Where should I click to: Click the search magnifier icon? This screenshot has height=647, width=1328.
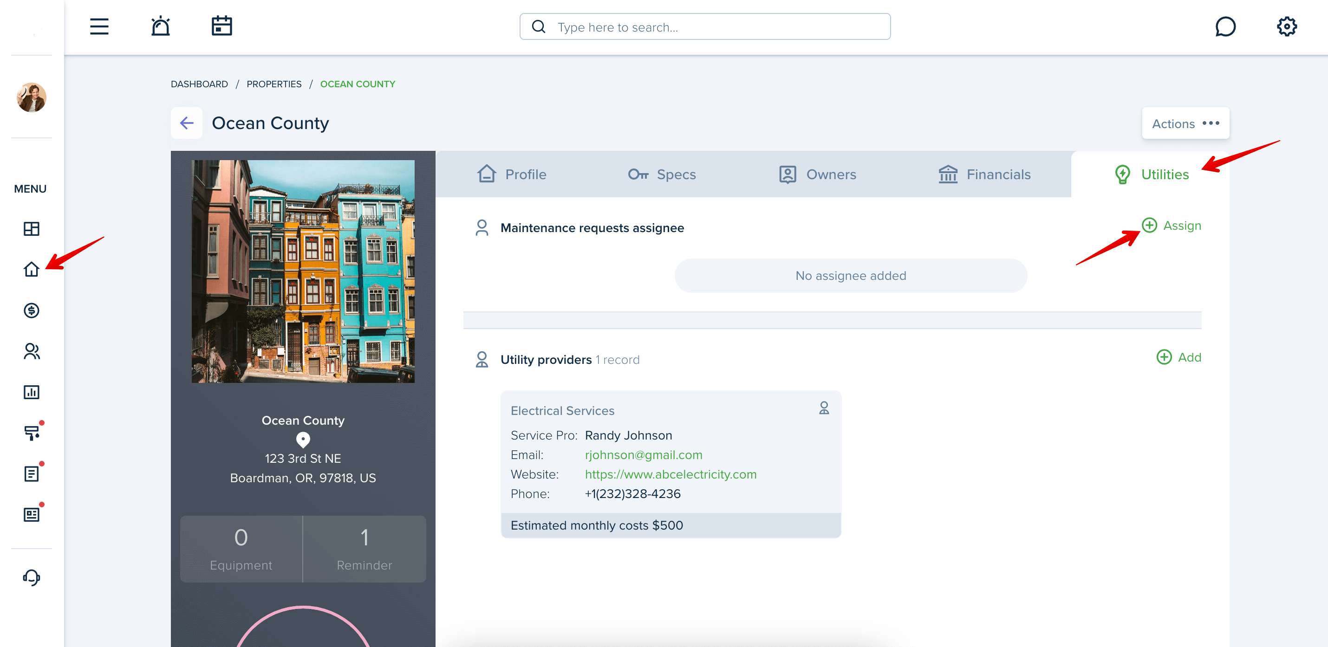coord(538,27)
